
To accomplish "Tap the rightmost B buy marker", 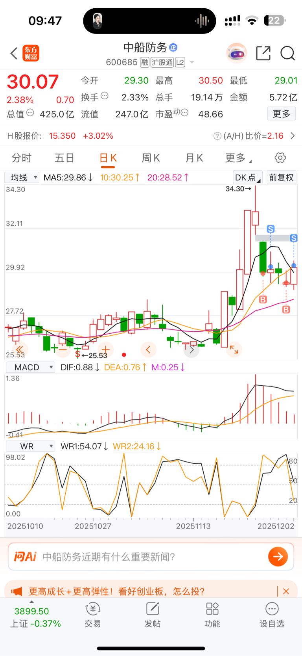I will click(x=286, y=310).
